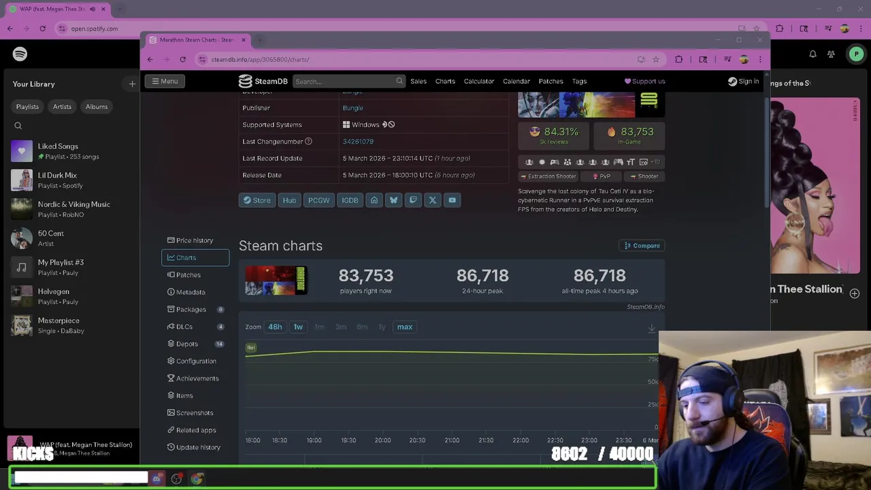Search in Your Library in Spotify
The image size is (871, 490).
(x=18, y=126)
